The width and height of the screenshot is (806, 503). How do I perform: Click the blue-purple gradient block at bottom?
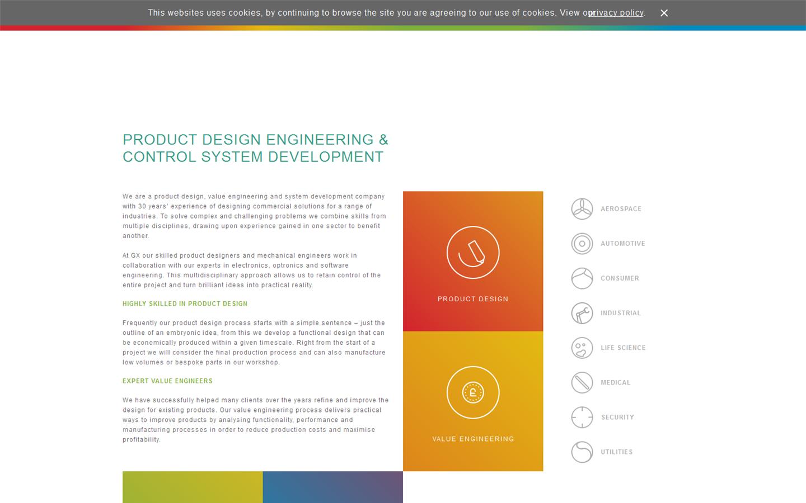click(x=332, y=487)
